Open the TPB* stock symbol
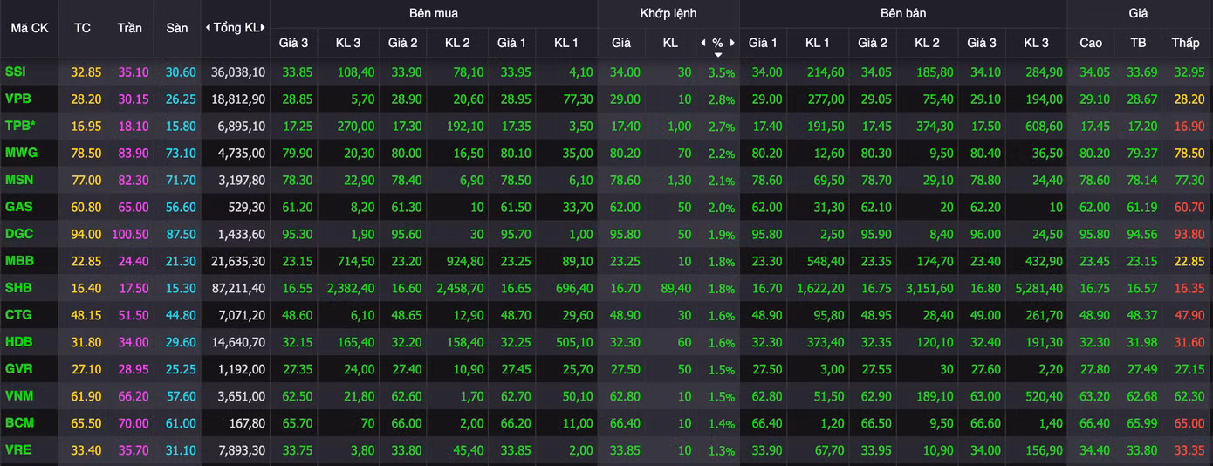The height and width of the screenshot is (466, 1213). [x=20, y=126]
